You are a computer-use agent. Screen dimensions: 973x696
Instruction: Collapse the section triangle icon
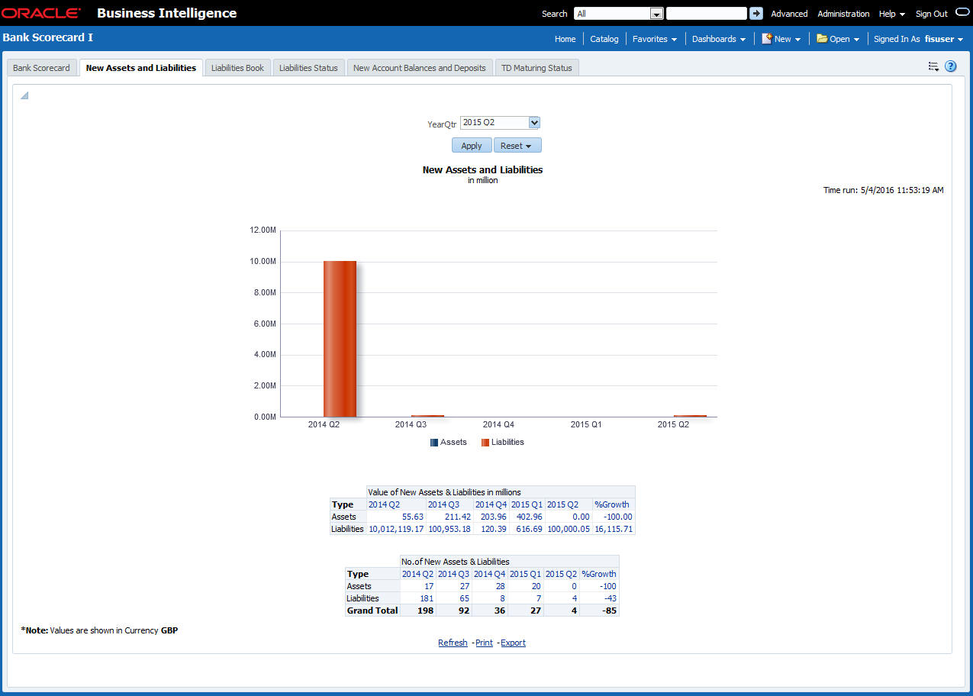coord(24,95)
